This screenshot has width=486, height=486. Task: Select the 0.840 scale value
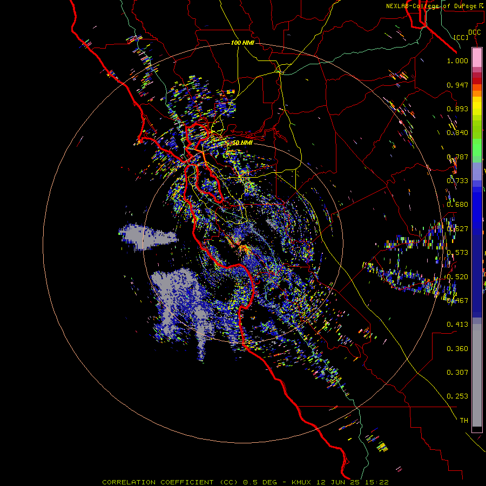click(457, 133)
